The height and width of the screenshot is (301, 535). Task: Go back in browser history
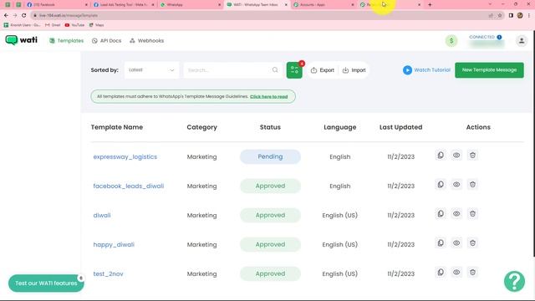[x=6, y=15]
